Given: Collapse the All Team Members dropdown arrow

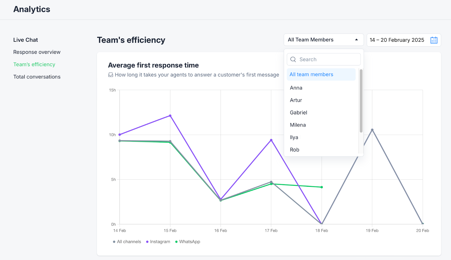Looking at the screenshot, I should tap(357, 40).
